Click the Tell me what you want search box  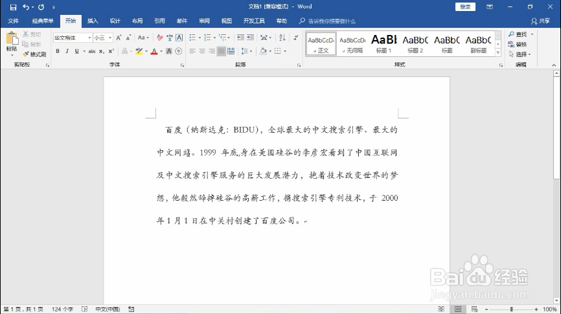[327, 21]
